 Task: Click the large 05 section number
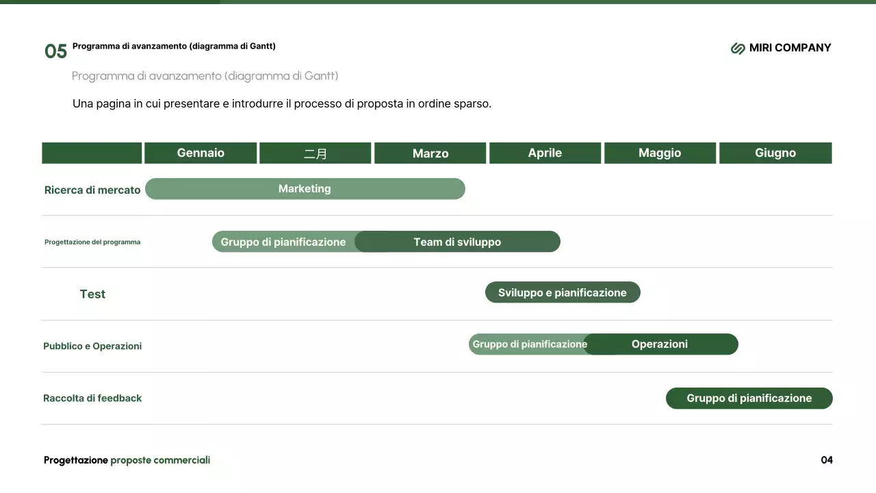56,52
